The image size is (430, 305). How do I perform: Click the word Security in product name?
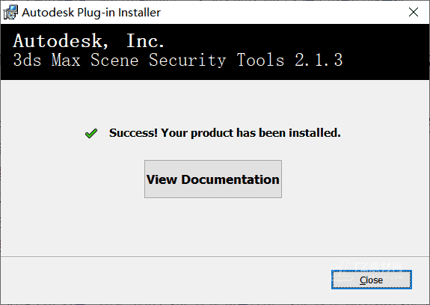(x=187, y=60)
